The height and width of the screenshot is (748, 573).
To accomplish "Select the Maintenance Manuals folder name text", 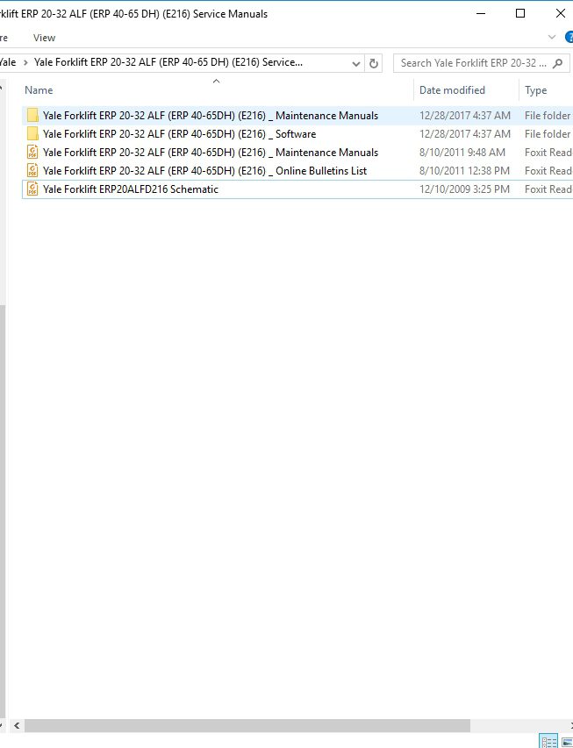I will click(x=211, y=116).
